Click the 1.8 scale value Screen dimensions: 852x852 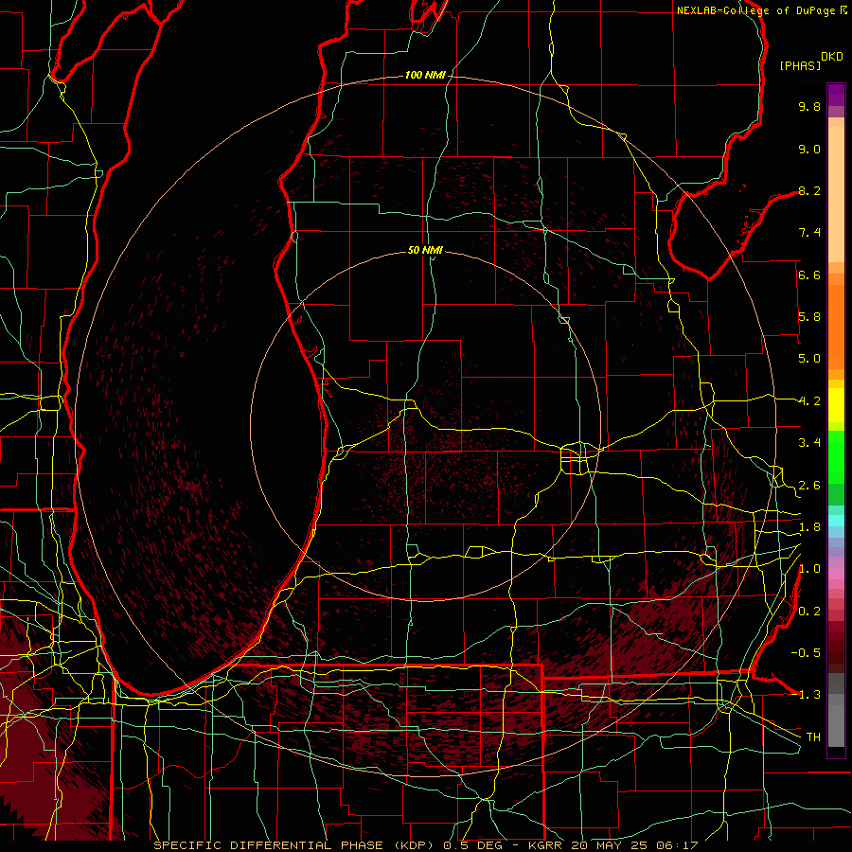809,527
